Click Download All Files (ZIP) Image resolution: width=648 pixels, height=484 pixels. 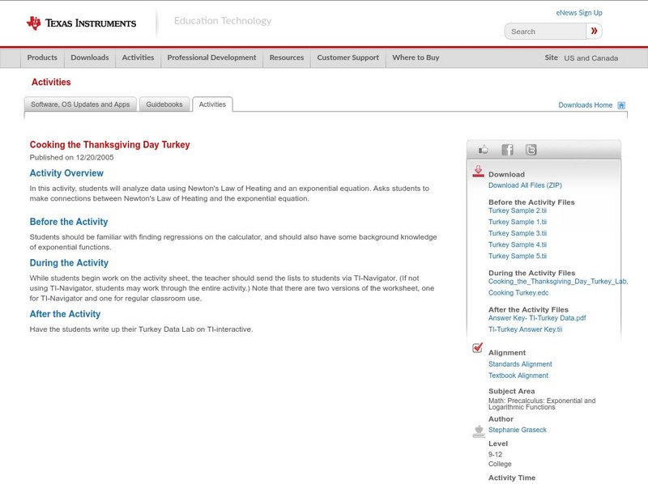tap(525, 185)
